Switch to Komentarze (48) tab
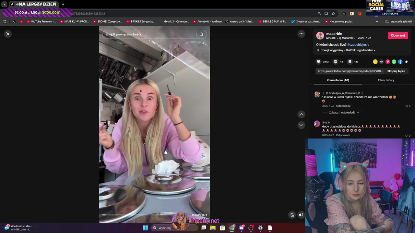The image size is (415, 233). (338, 80)
